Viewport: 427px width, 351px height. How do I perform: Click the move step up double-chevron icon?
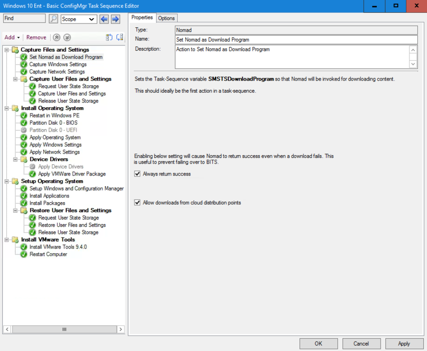click(57, 37)
